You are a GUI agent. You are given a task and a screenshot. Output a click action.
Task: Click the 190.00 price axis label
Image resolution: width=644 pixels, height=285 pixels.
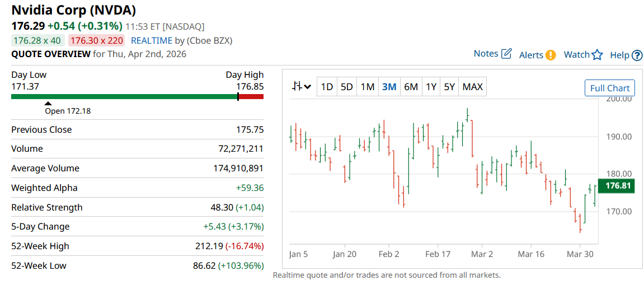tap(619, 137)
